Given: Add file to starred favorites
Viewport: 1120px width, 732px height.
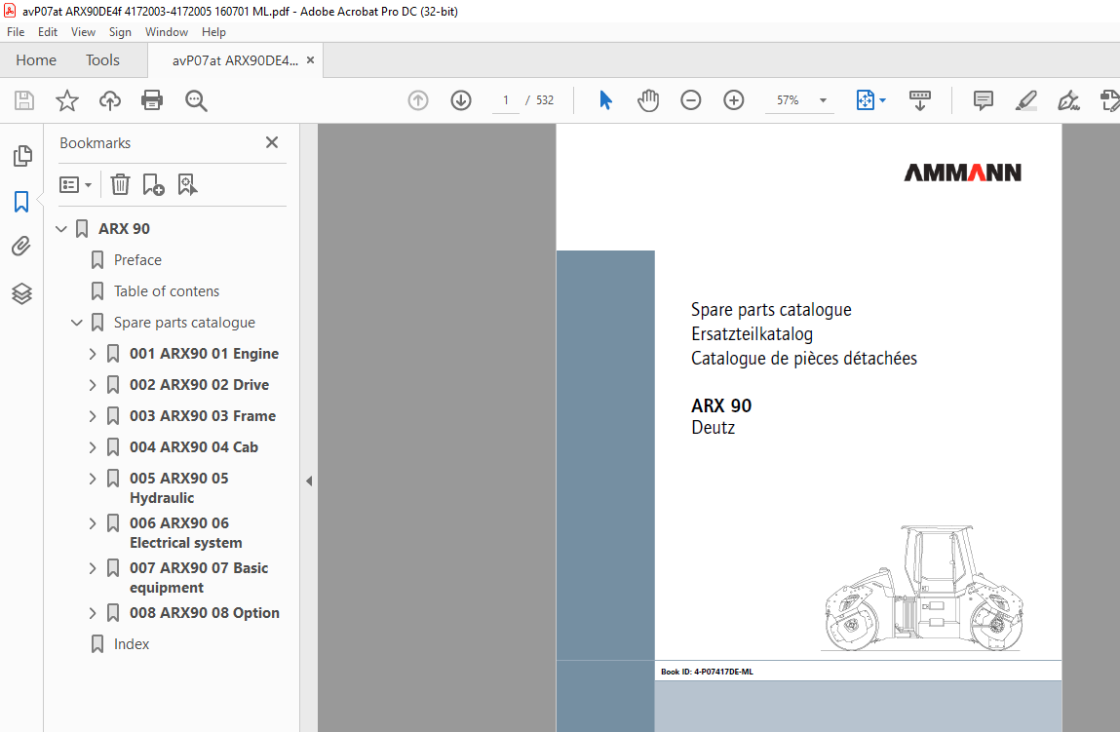Looking at the screenshot, I should click(67, 100).
